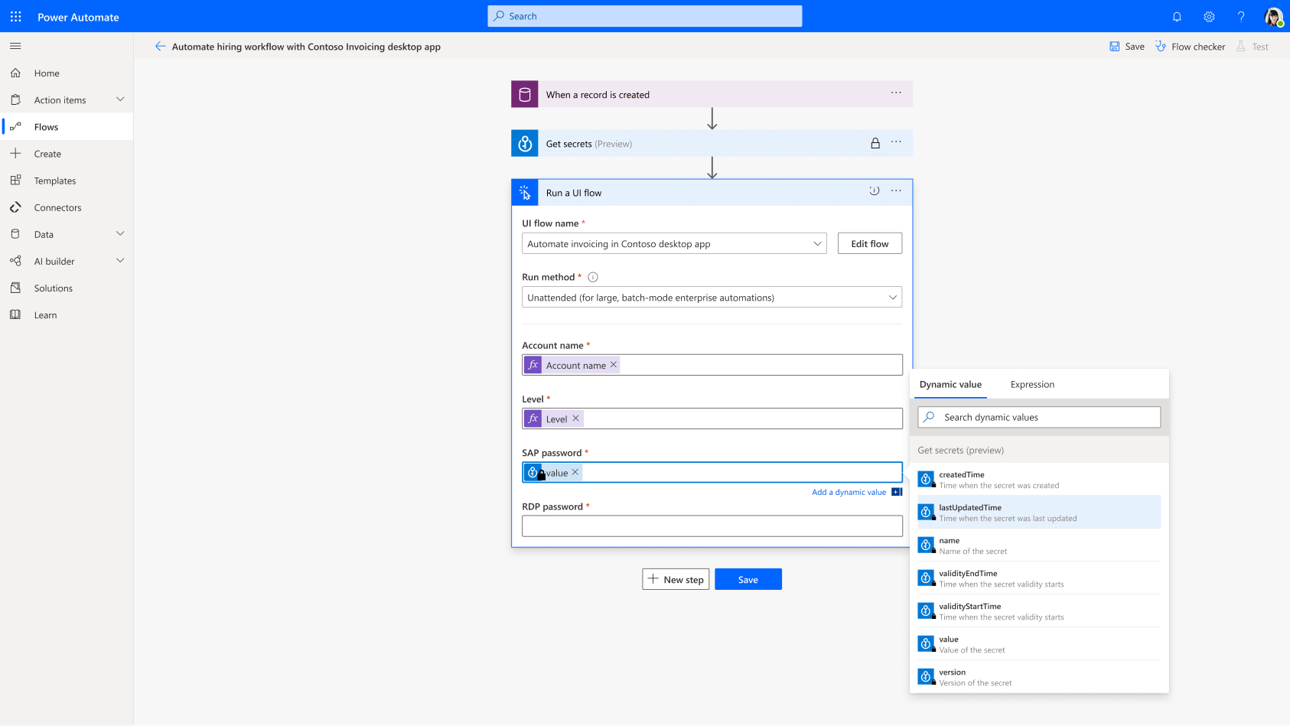Click the Run a UI flow step icon
Viewport: 1290px width, 726px height.
(525, 192)
